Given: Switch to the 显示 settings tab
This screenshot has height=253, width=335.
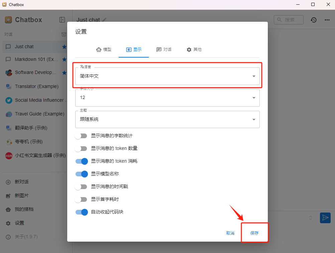Looking at the screenshot, I should (134, 50).
